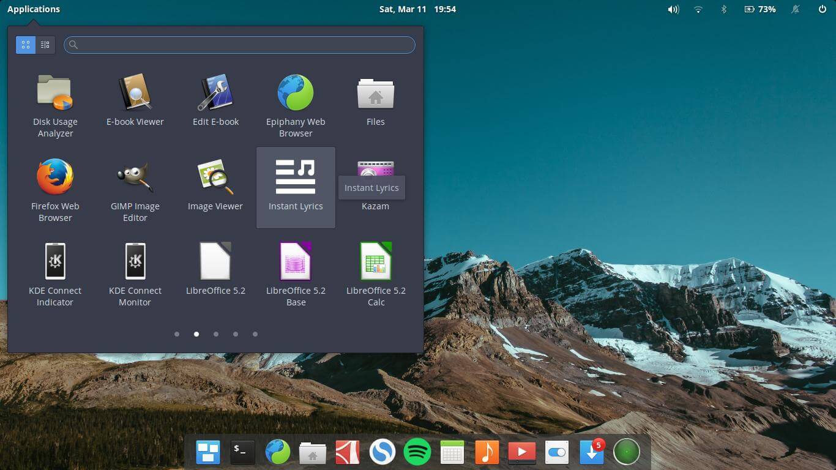
Task: Open the power session menu
Action: [x=823, y=9]
